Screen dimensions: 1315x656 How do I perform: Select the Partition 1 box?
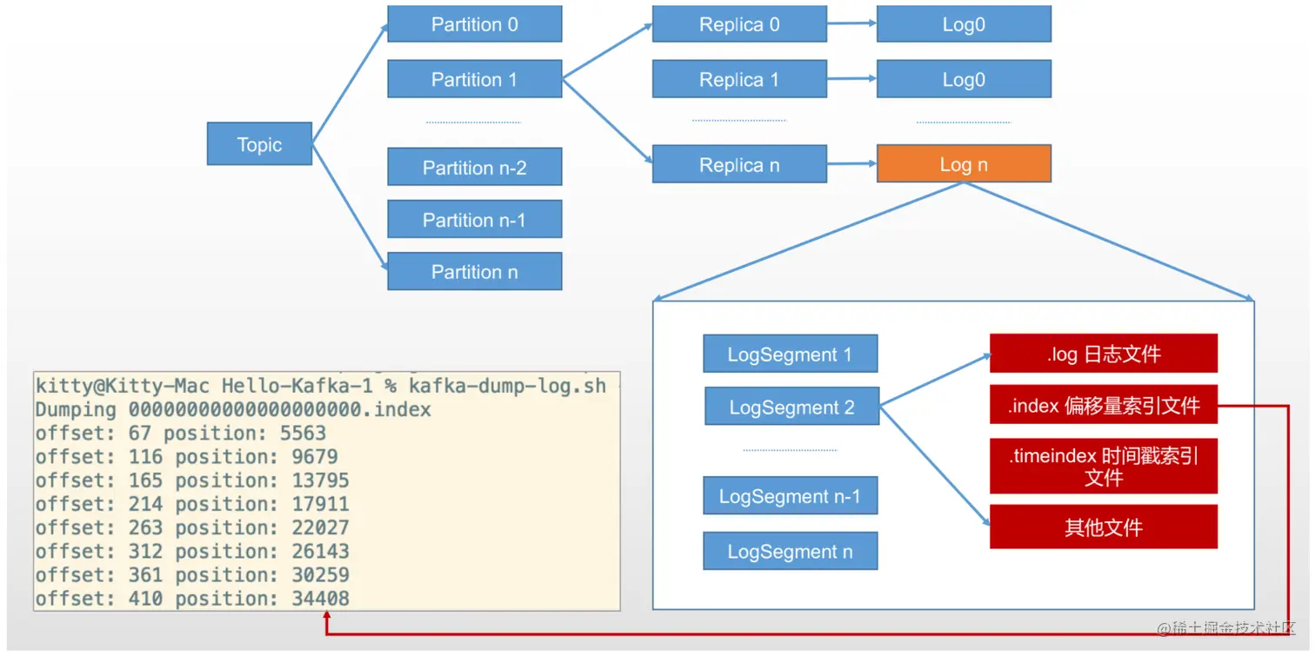(475, 79)
